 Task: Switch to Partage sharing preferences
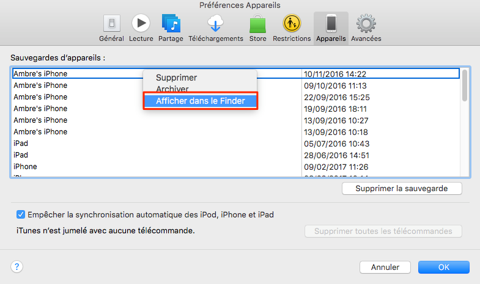[171, 28]
